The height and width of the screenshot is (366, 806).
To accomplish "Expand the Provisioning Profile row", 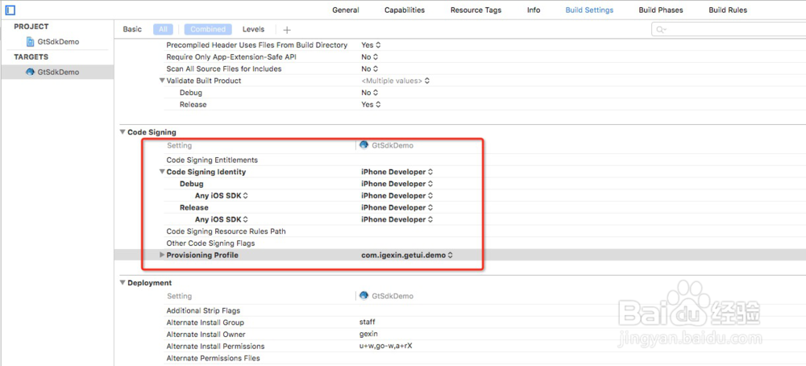I will point(162,256).
